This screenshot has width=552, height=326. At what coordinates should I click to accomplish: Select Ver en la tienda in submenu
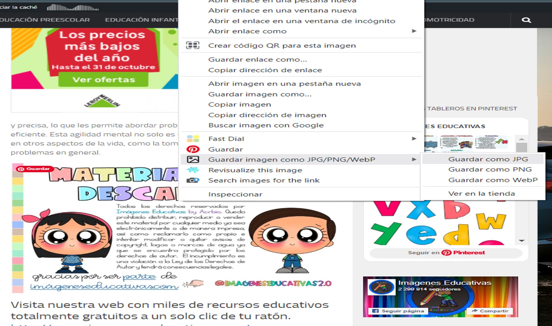(482, 193)
